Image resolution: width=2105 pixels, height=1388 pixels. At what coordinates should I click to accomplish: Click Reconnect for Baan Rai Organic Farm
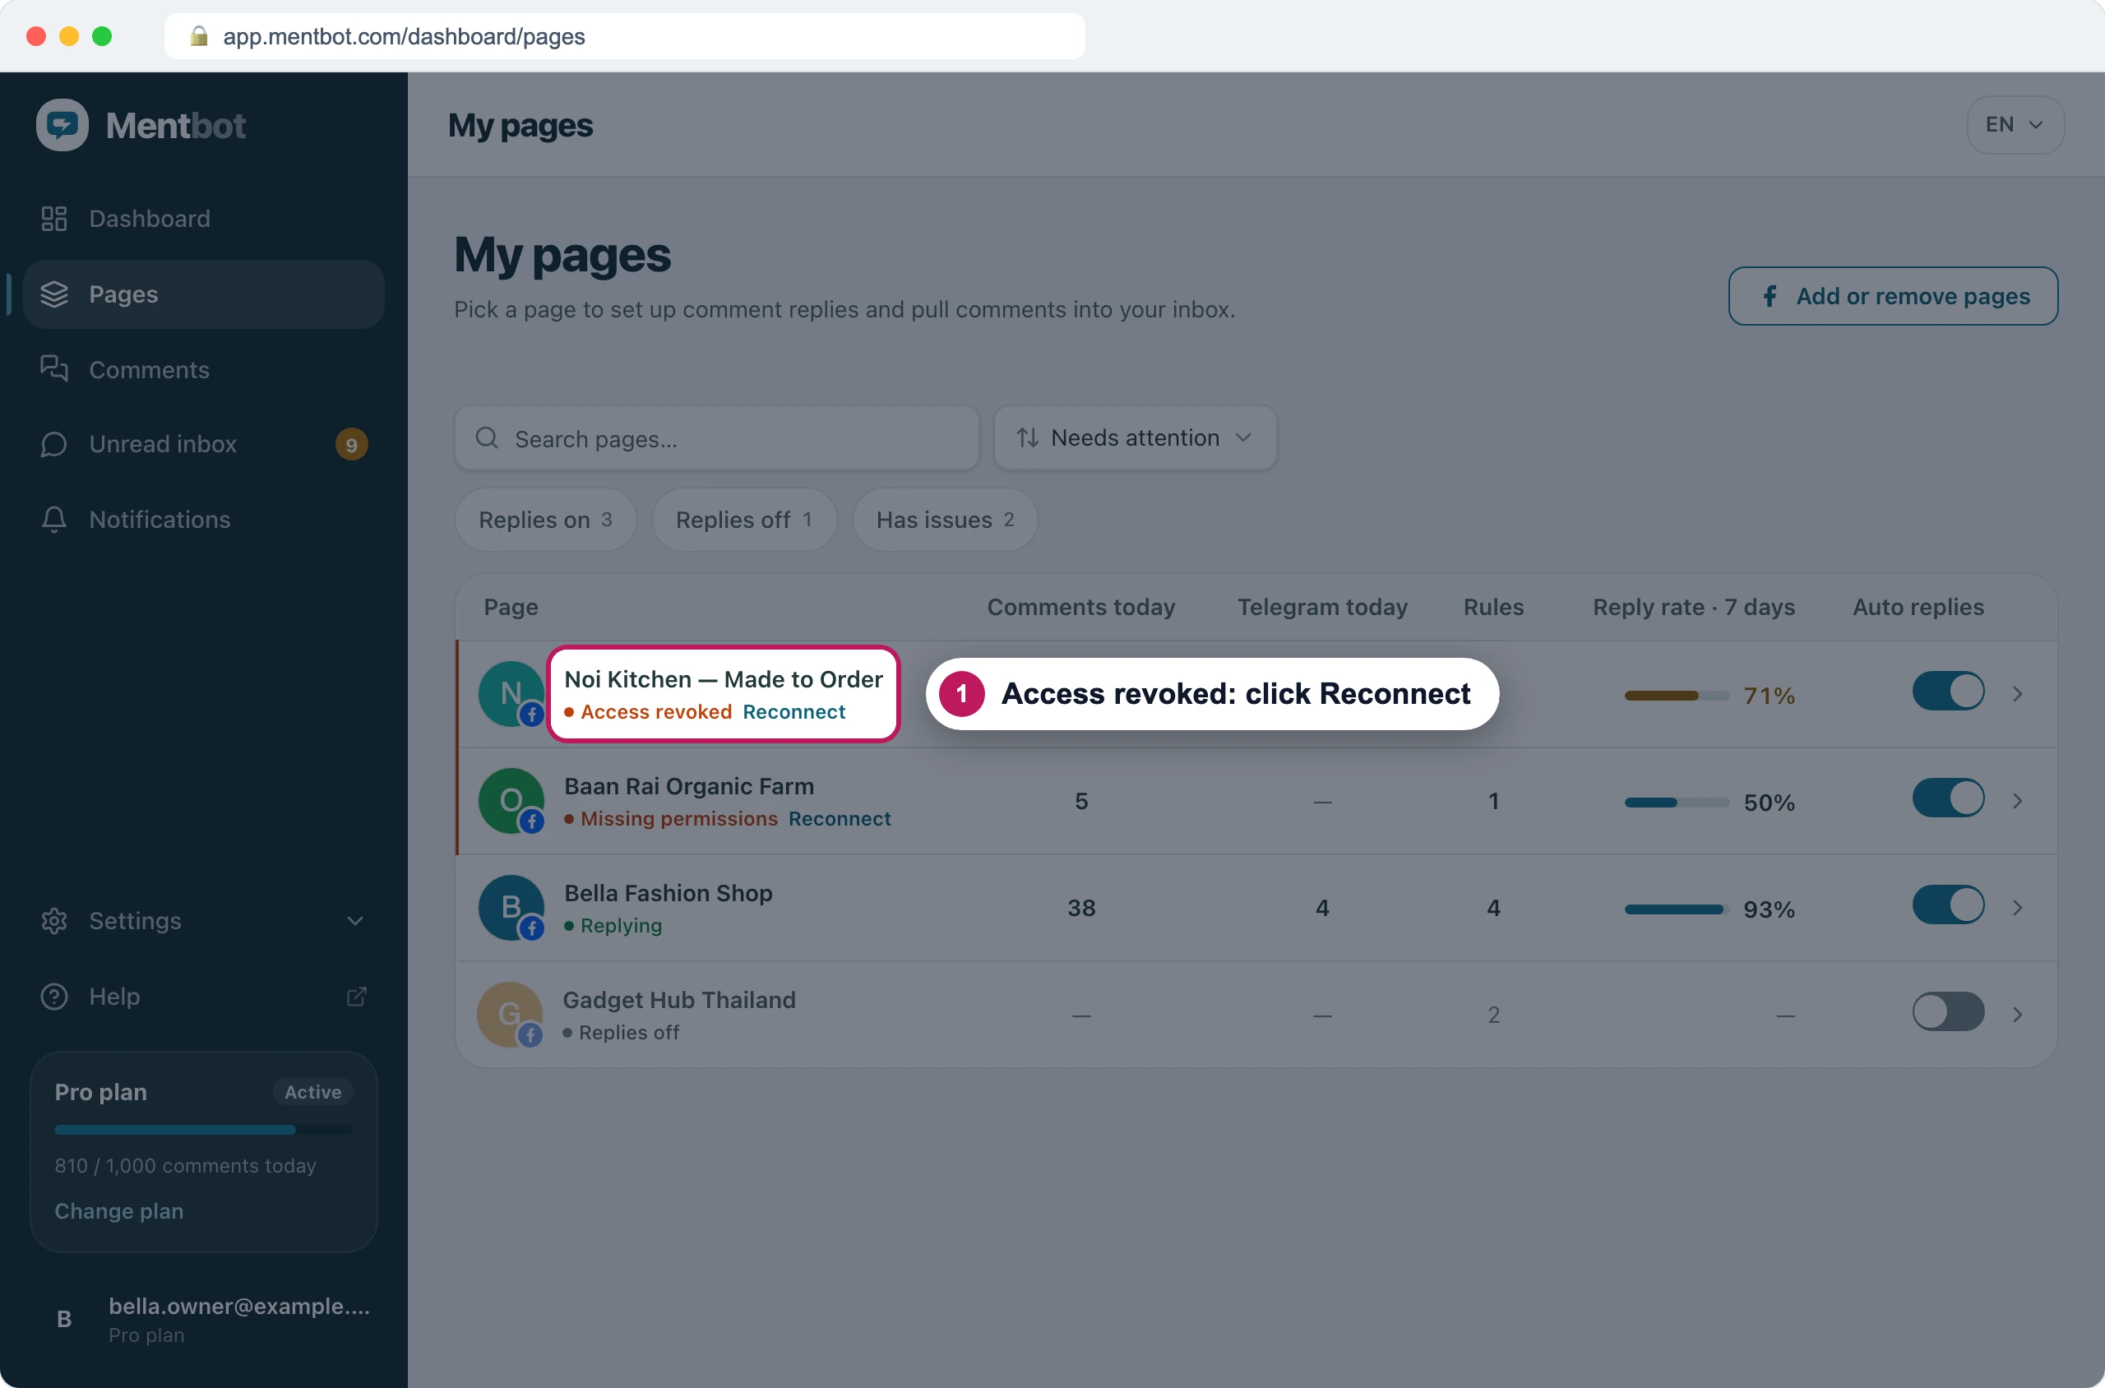(x=840, y=819)
